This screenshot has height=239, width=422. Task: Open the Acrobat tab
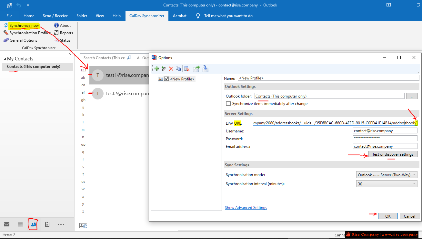[x=180, y=16]
